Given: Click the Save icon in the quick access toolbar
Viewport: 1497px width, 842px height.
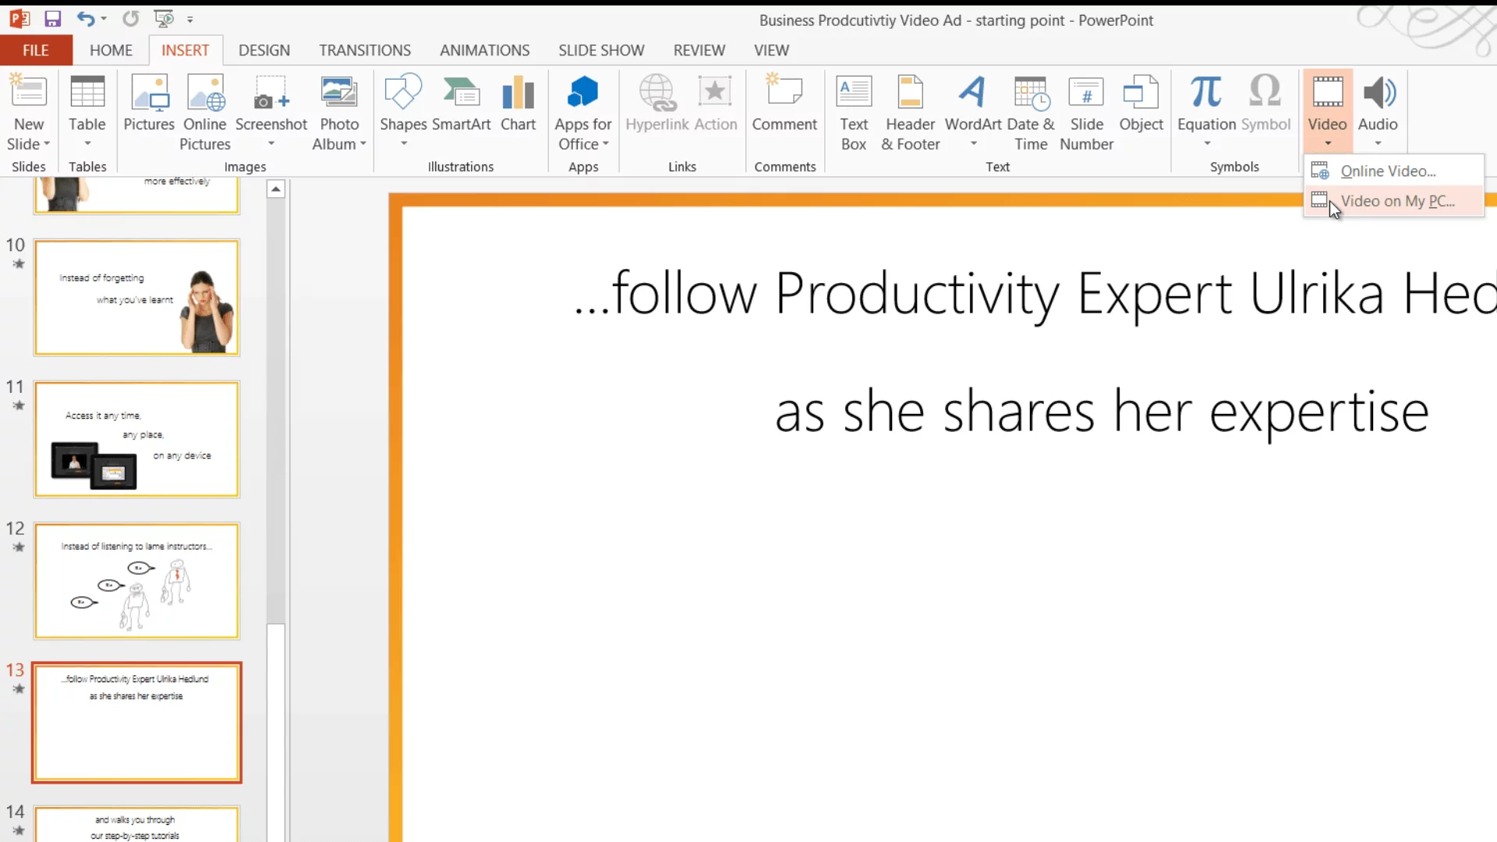Looking at the screenshot, I should pos(52,19).
